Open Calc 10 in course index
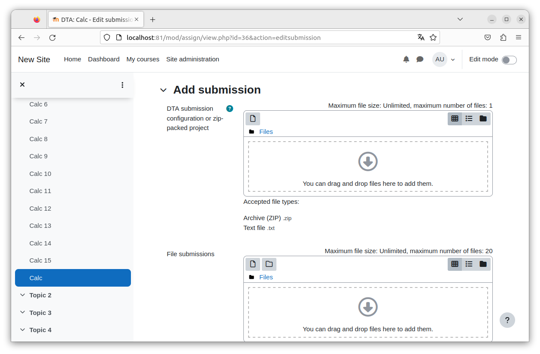540x354 pixels. [x=40, y=174]
